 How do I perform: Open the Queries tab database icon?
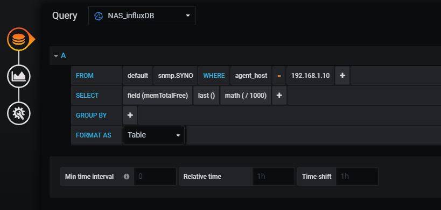coord(18,39)
